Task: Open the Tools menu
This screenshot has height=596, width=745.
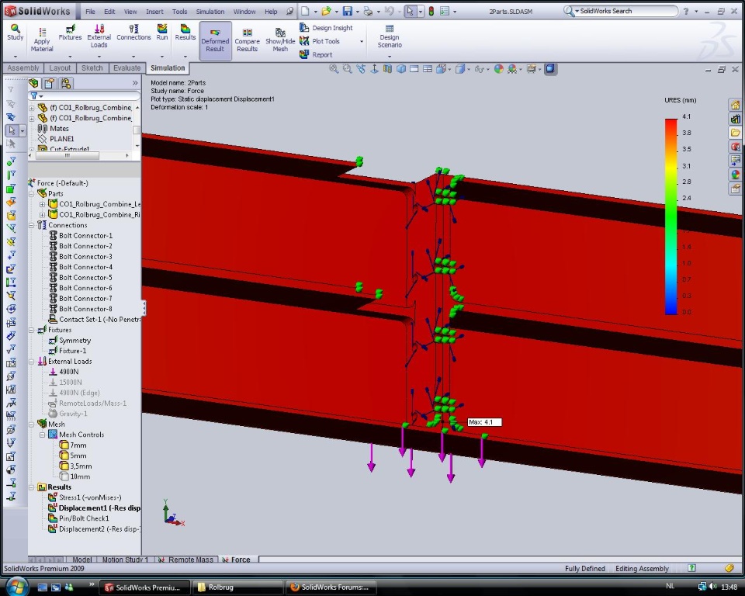Action: pyautogui.click(x=179, y=12)
